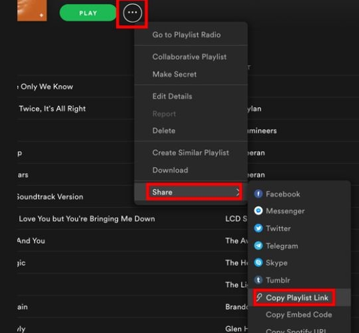Select Messenger share option label

(285, 210)
